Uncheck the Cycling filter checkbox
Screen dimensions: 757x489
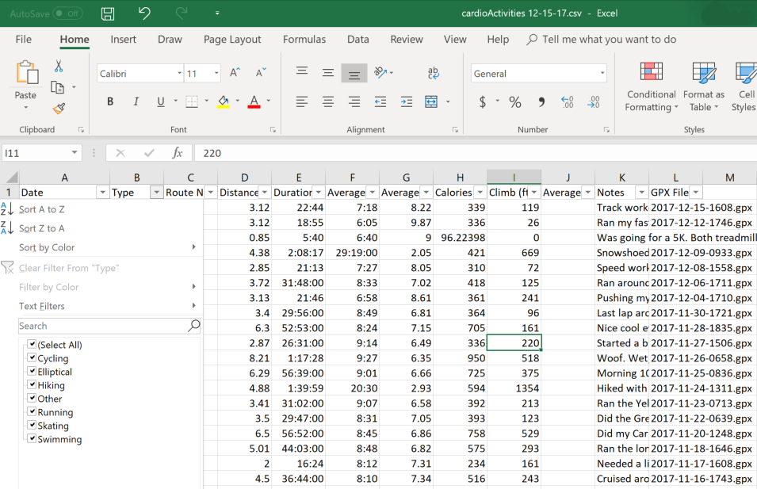pyautogui.click(x=32, y=357)
